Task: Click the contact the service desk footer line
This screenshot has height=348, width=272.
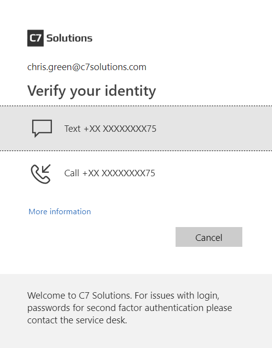Action: [x=77, y=320]
